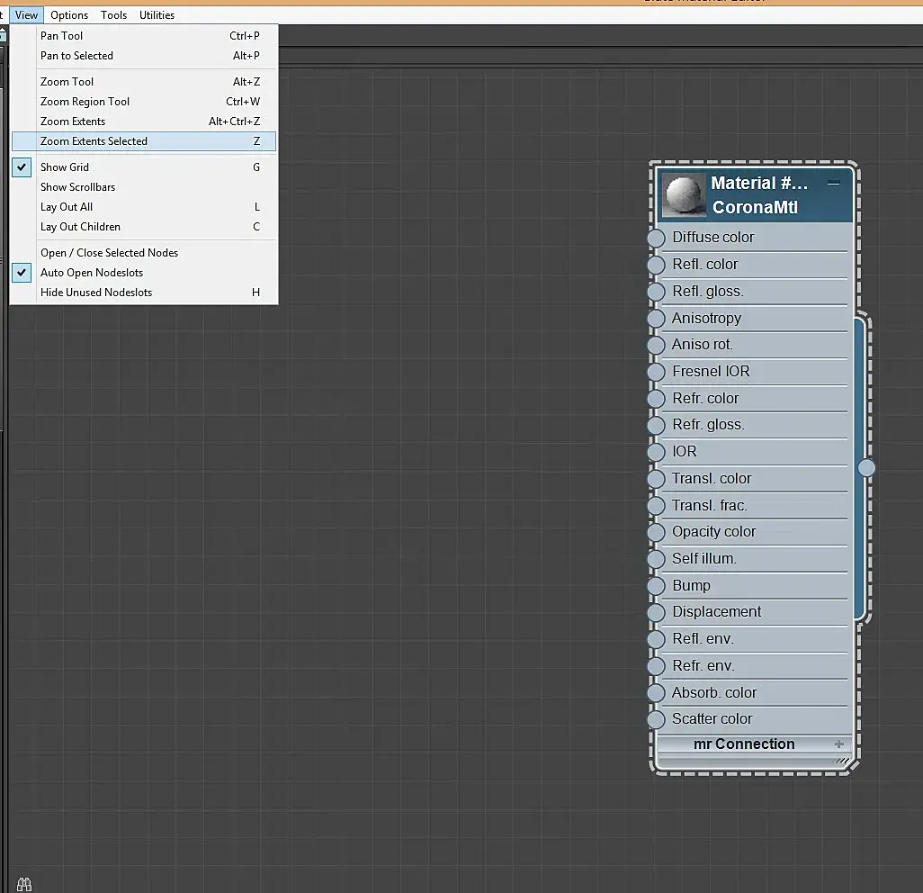Expand the mr Connection rollout plus
Viewport: 923px width, 893px height.
coord(838,744)
